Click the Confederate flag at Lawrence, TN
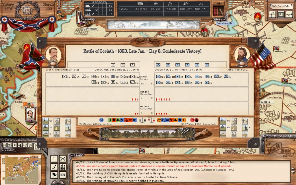 [276, 48]
